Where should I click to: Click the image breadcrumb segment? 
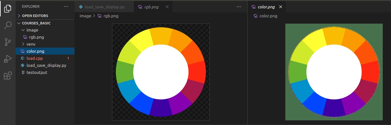click(85, 16)
